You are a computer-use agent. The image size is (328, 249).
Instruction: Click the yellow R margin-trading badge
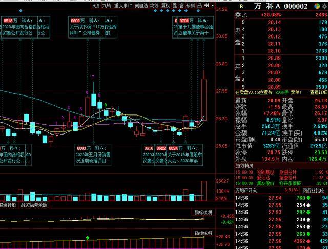[x=241, y=6]
